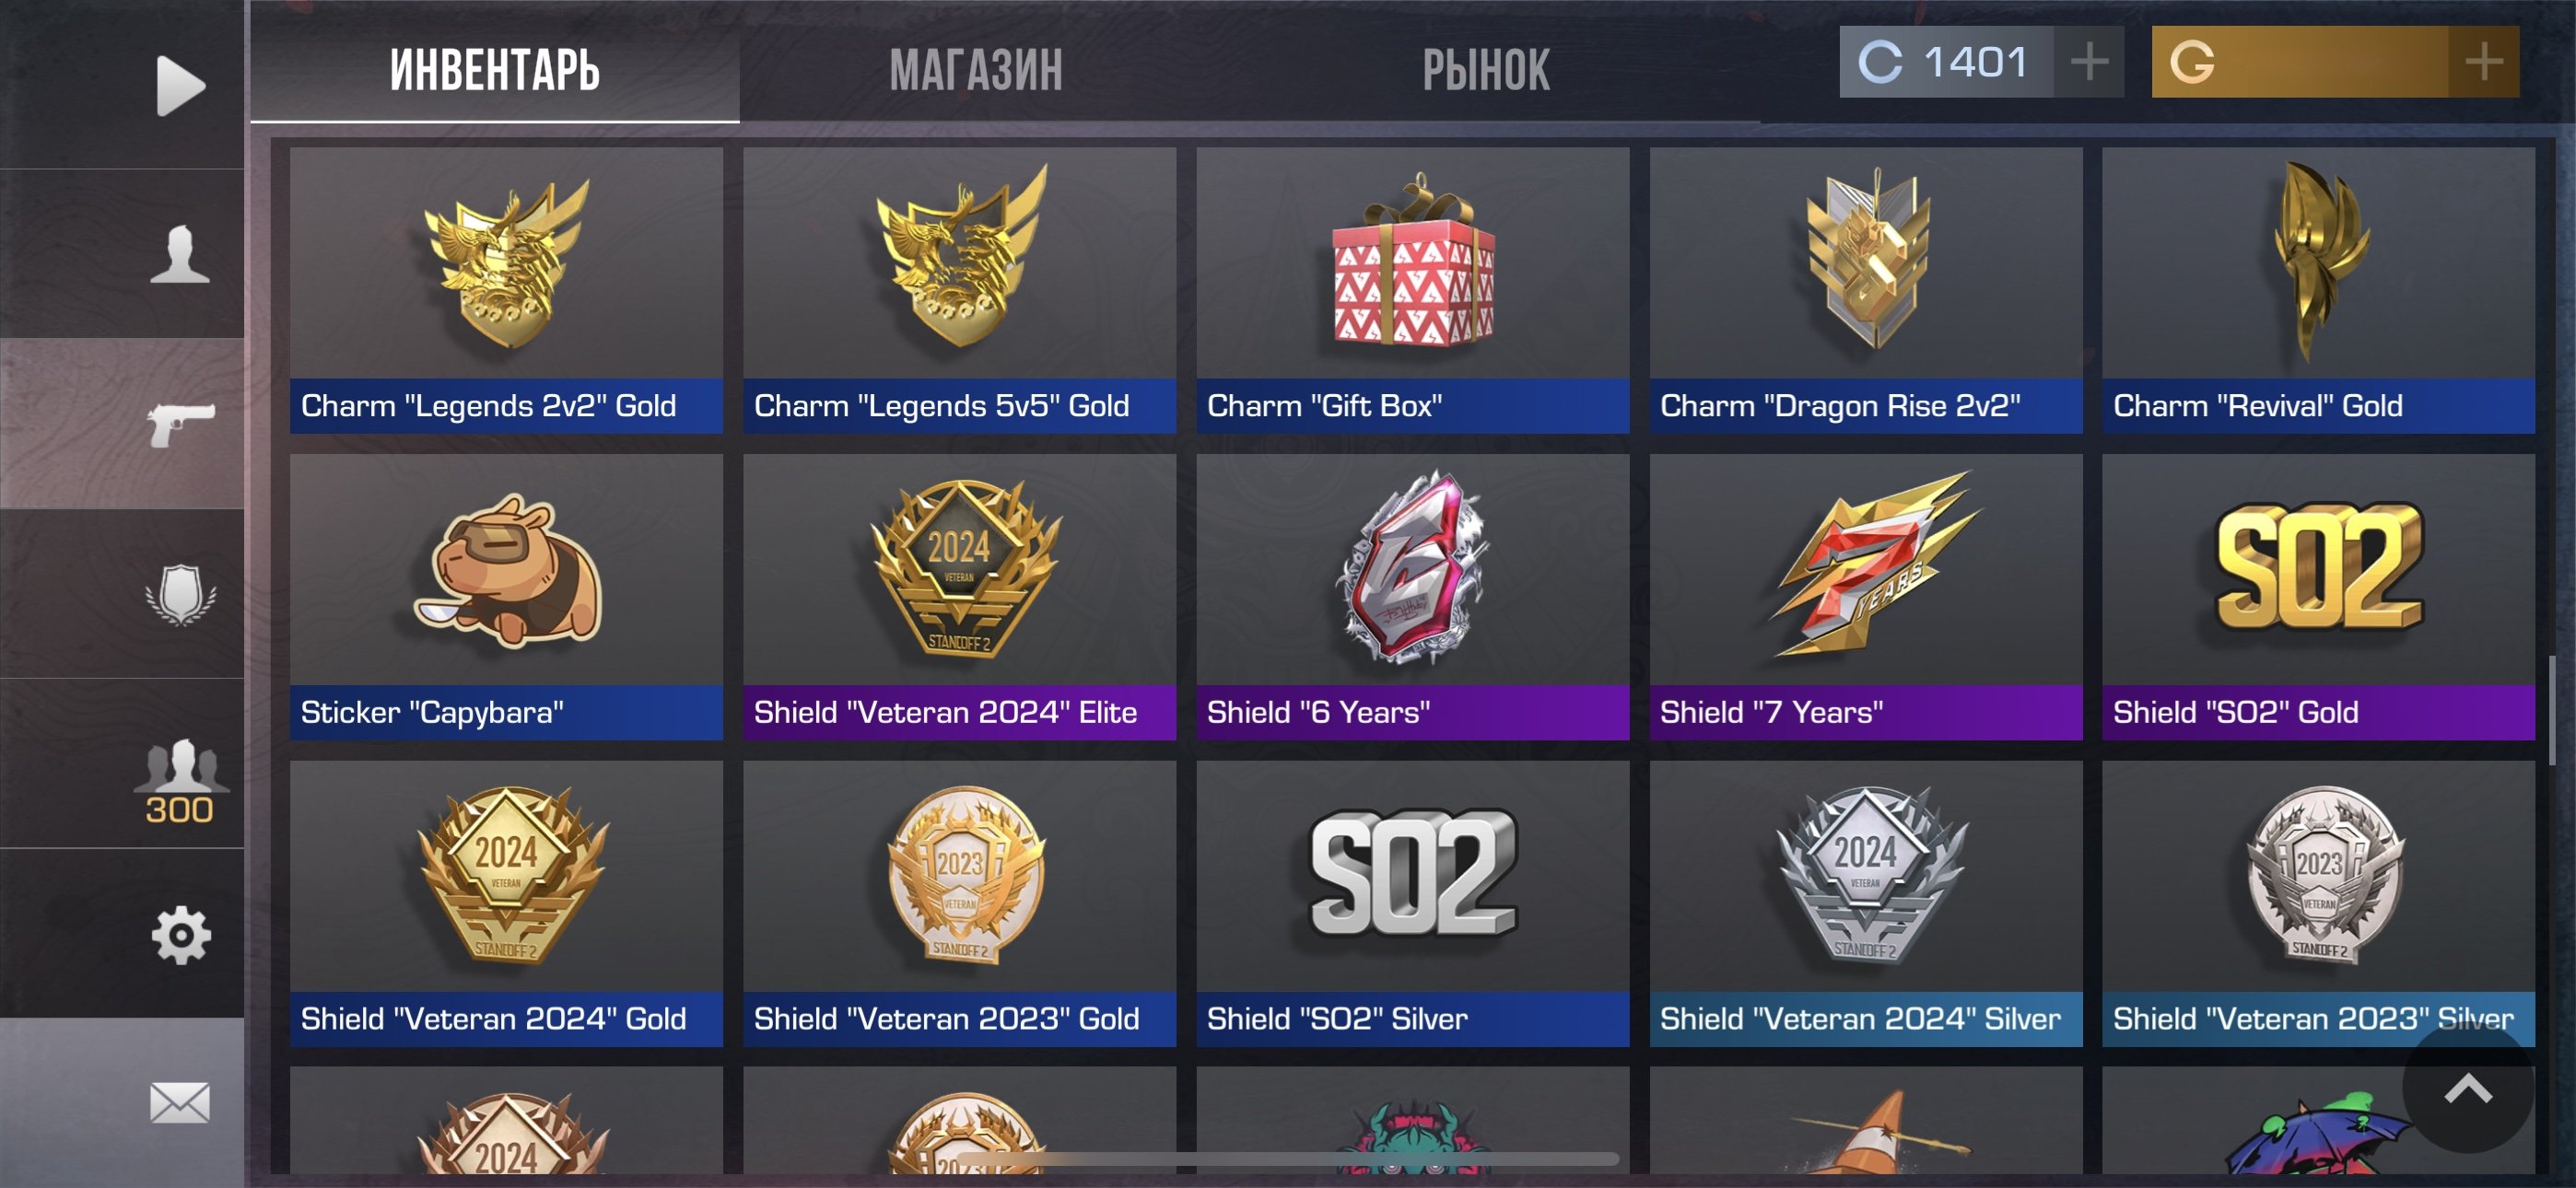Open the settings gear icon

click(x=180, y=935)
